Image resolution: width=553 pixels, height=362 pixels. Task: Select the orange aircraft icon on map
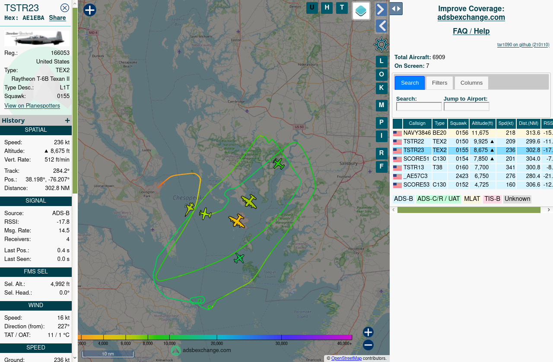(237, 221)
